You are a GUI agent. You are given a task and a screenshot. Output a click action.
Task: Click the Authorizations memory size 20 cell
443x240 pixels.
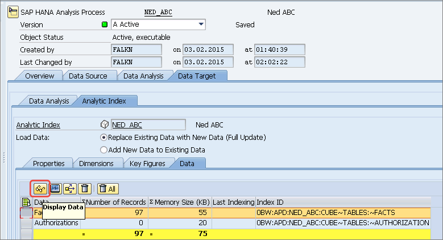[x=180, y=223]
